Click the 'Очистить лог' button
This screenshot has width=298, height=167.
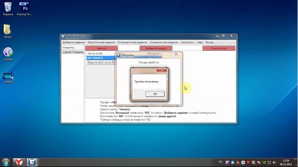[x=219, y=48]
